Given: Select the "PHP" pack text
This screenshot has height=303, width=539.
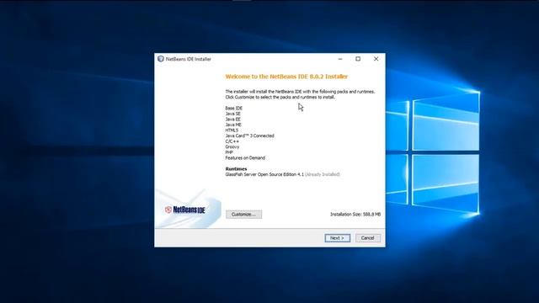Looking at the screenshot, I should pos(229,152).
